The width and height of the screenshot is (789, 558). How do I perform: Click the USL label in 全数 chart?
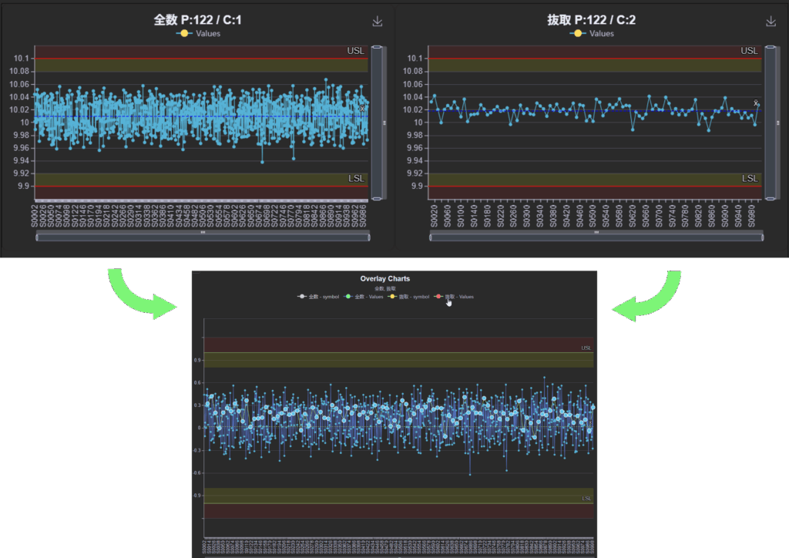pos(355,51)
